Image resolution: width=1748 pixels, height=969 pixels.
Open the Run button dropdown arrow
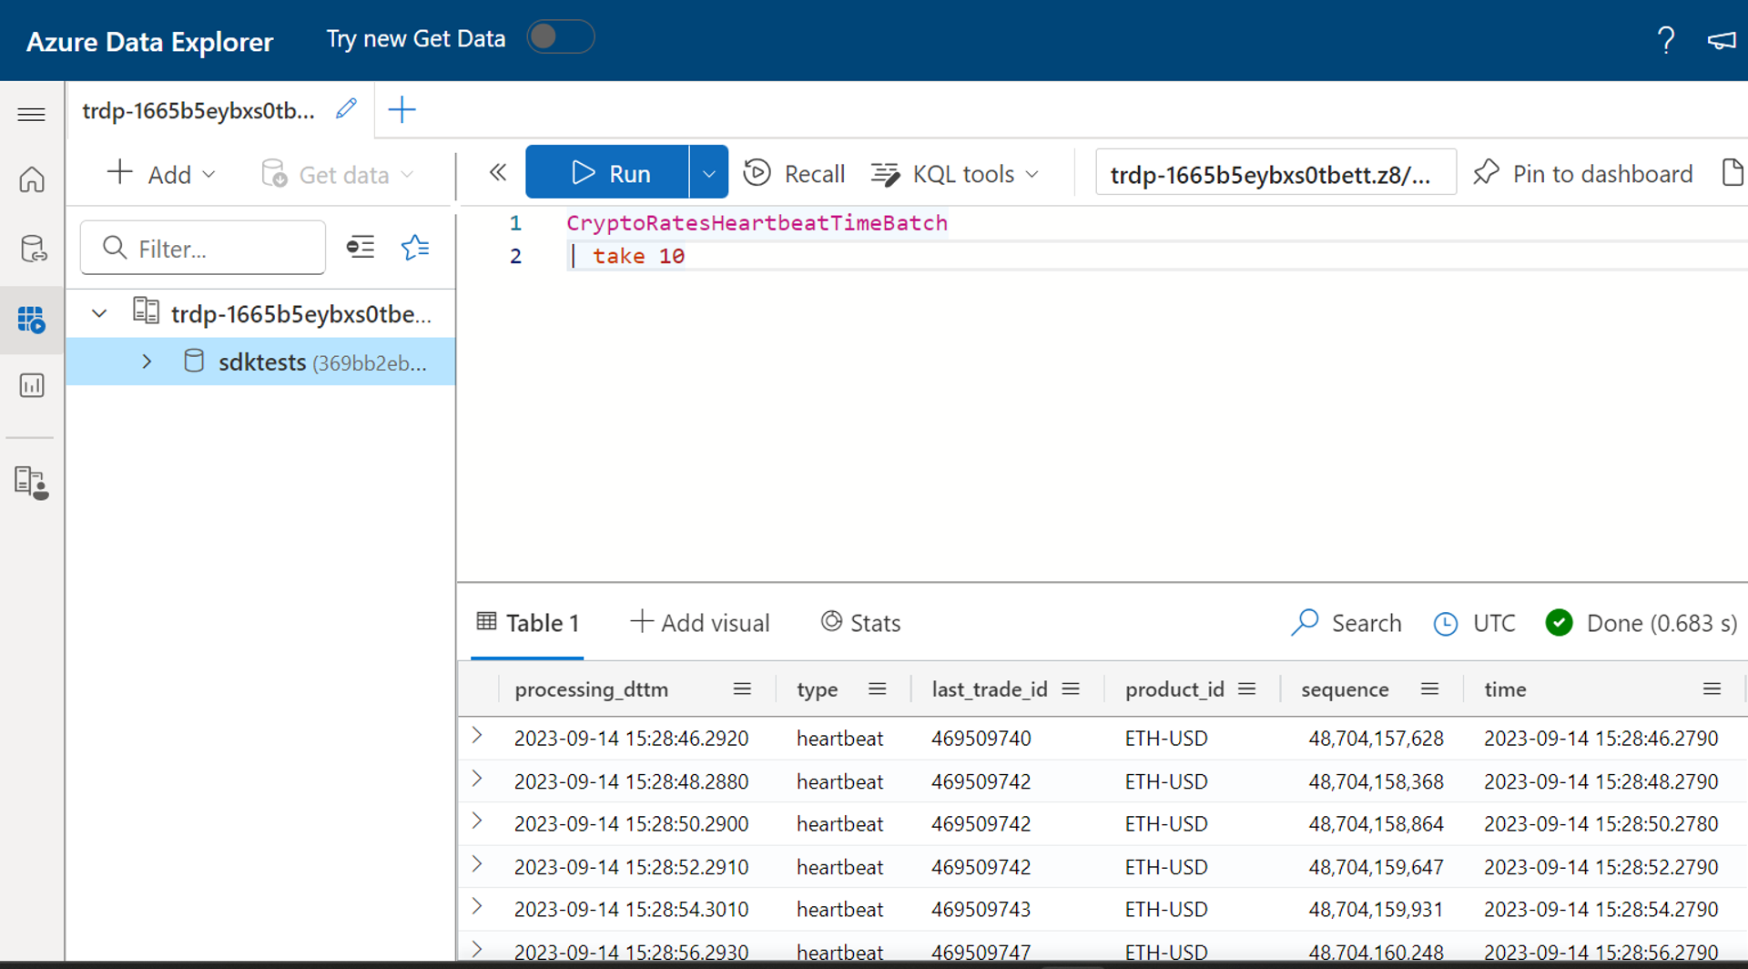point(708,173)
